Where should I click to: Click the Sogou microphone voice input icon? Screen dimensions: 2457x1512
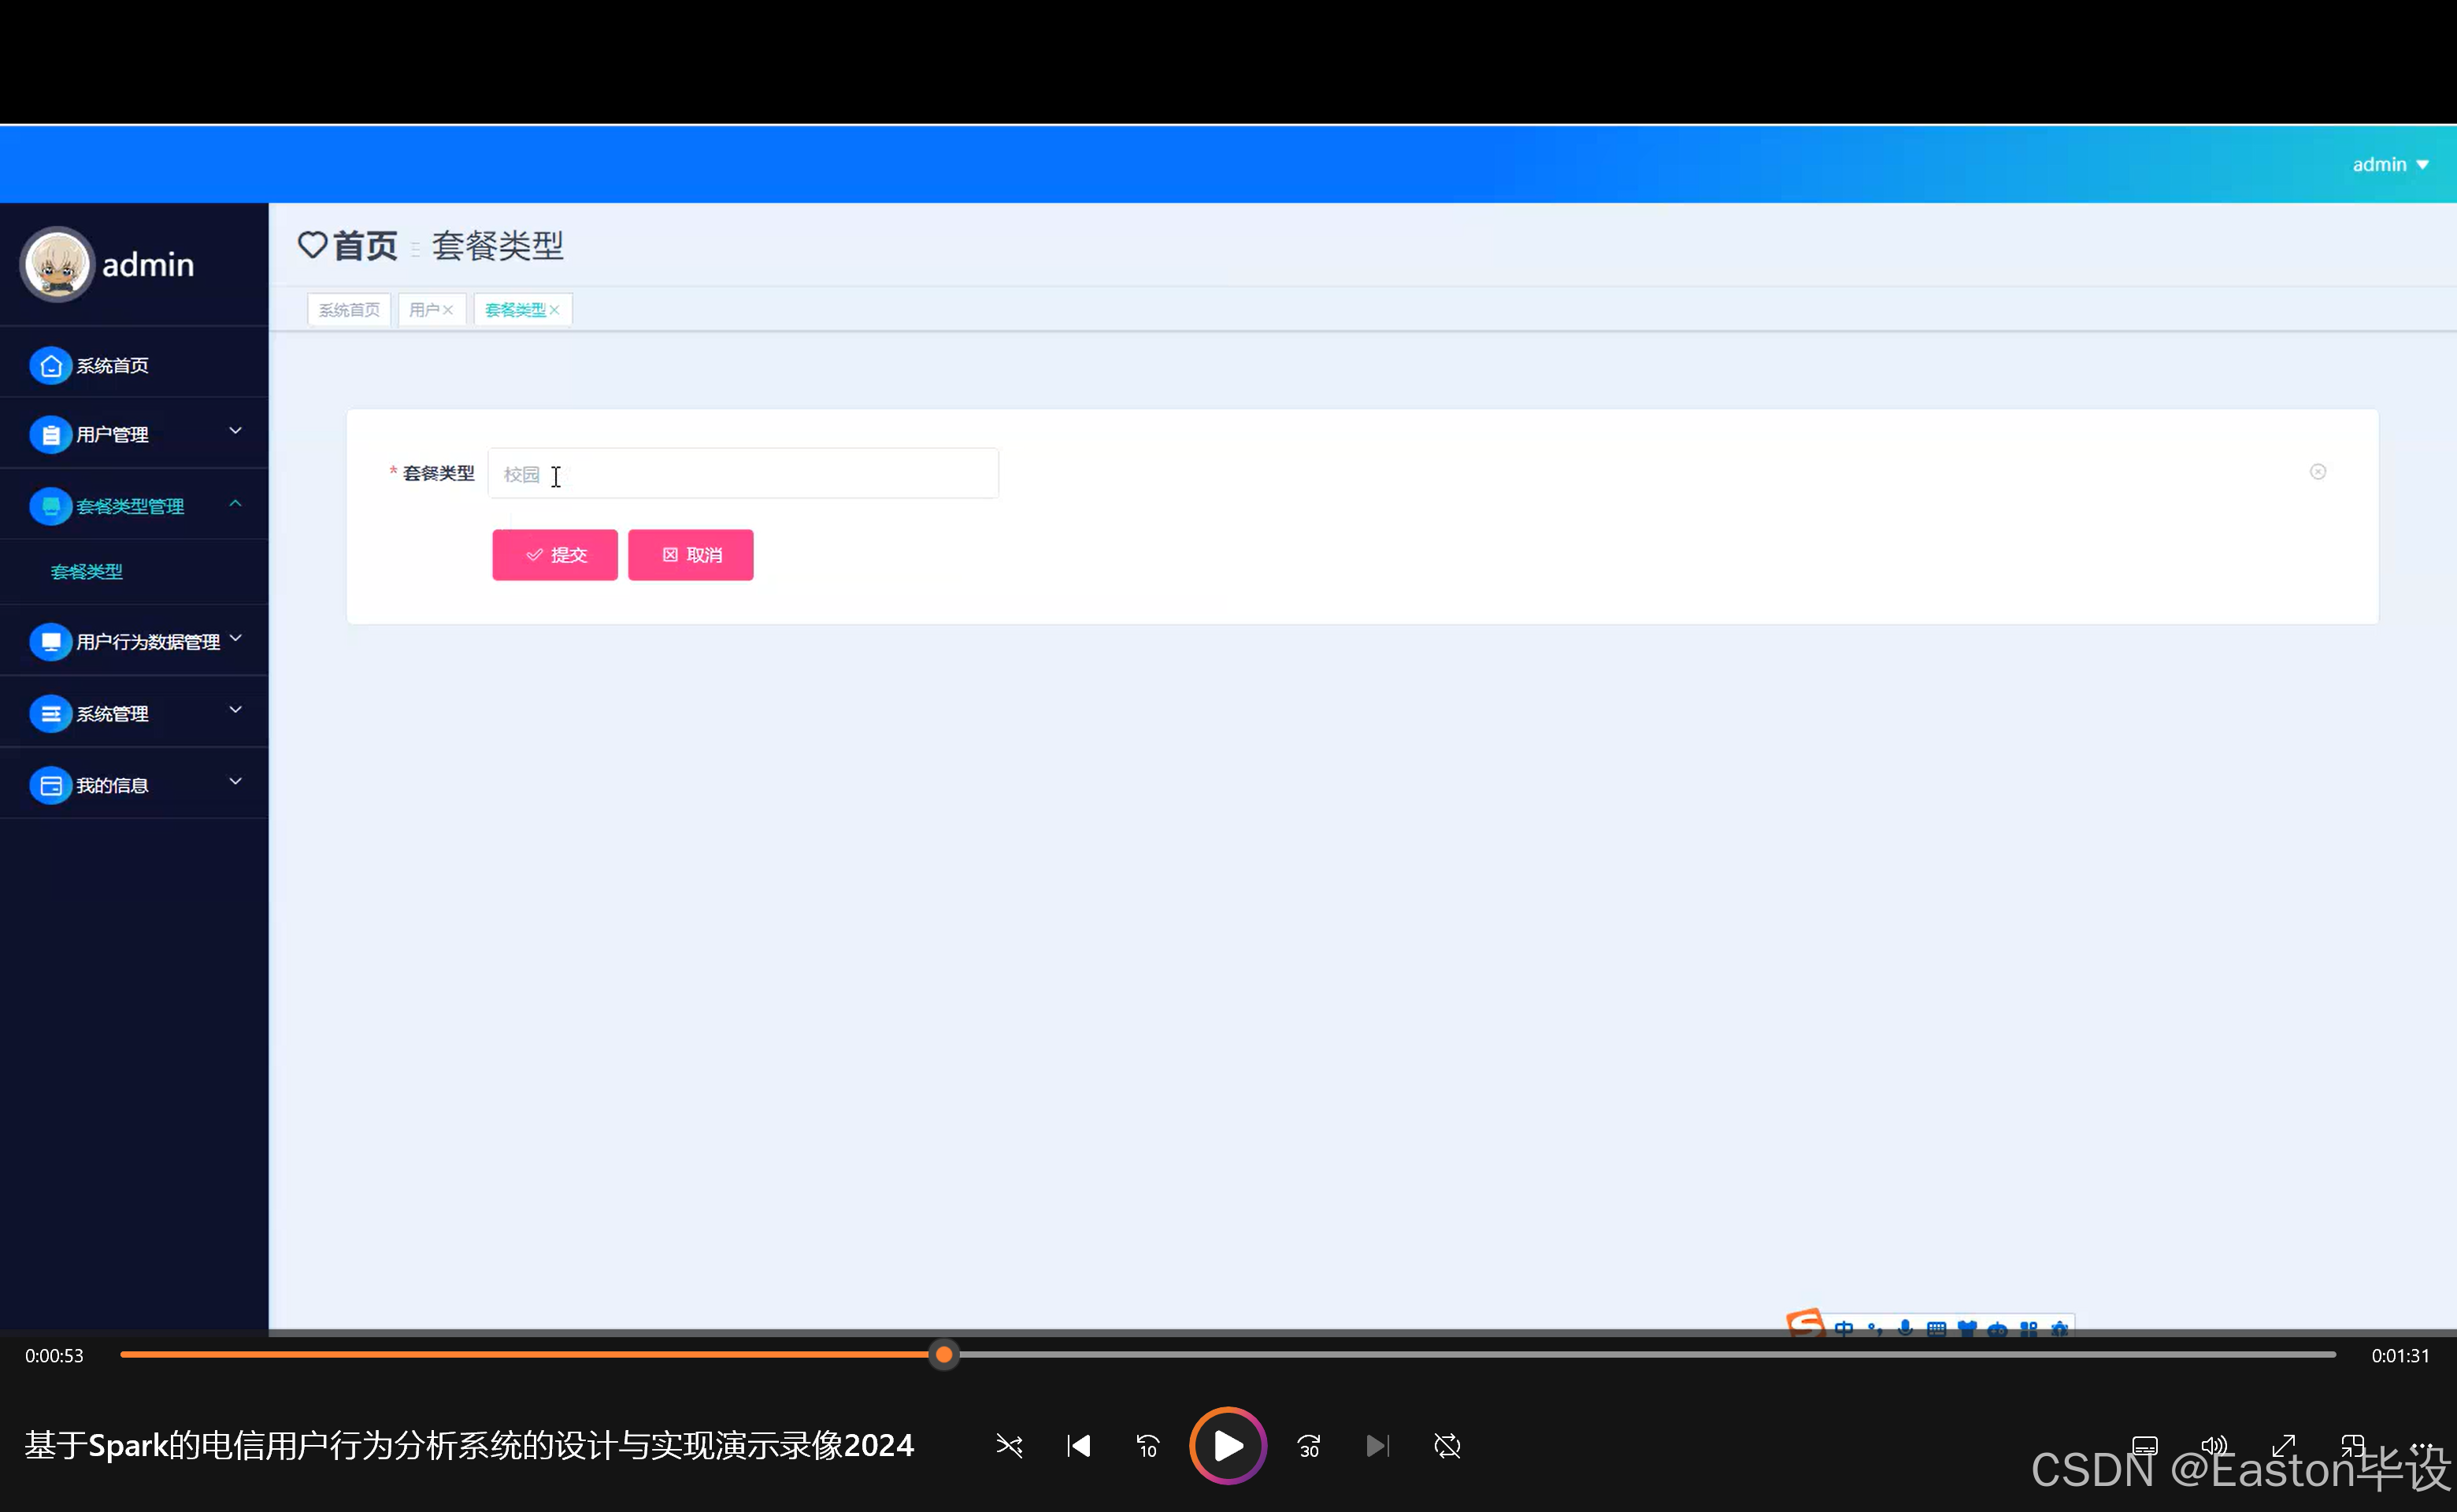pos(1905,1329)
